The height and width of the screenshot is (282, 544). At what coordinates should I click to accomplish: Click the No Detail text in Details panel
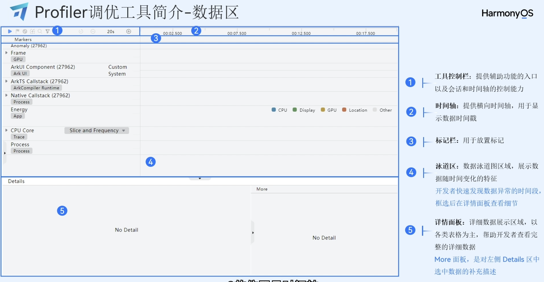126,230
